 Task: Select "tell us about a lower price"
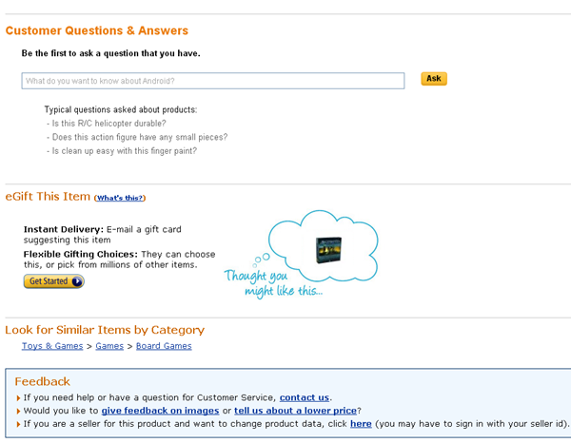click(x=295, y=411)
